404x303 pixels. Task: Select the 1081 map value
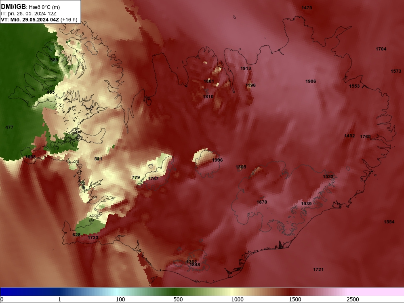[209, 81]
